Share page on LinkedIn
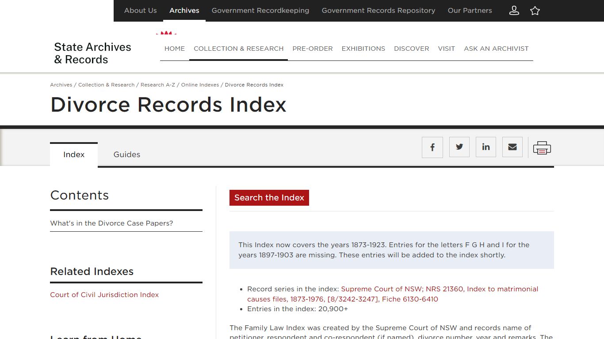The height and width of the screenshot is (339, 604). pyautogui.click(x=486, y=147)
